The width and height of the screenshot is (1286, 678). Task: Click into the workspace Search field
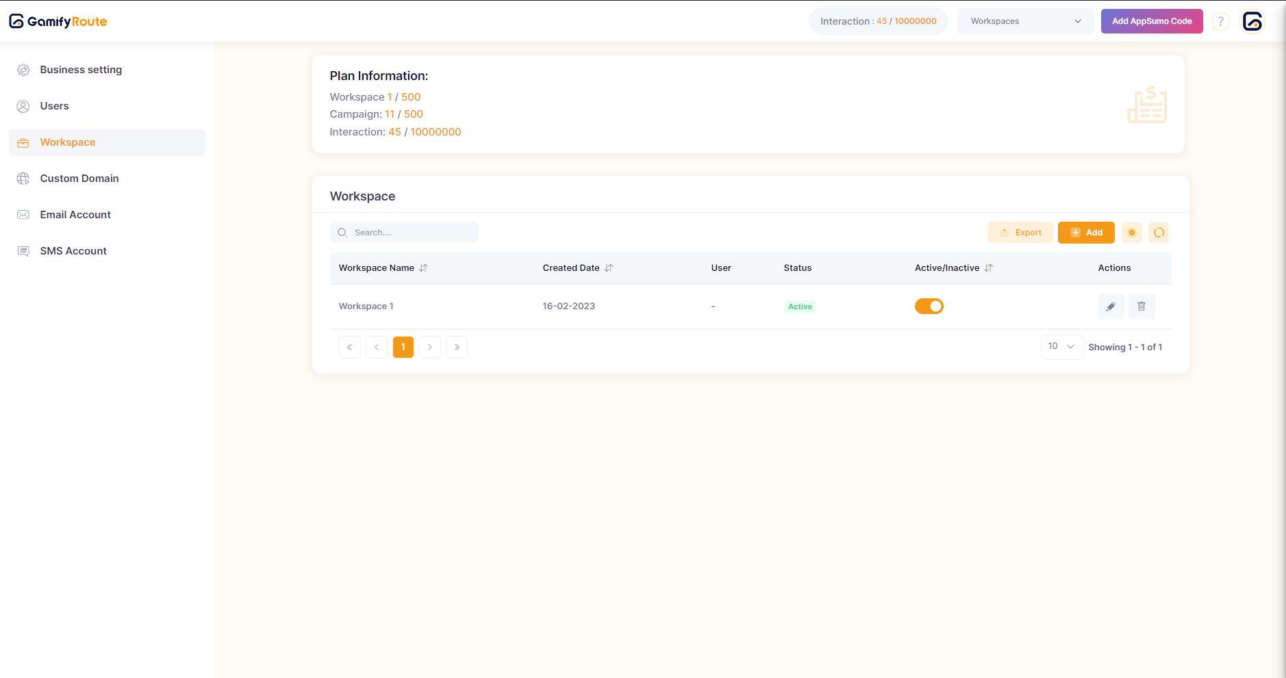pos(411,233)
